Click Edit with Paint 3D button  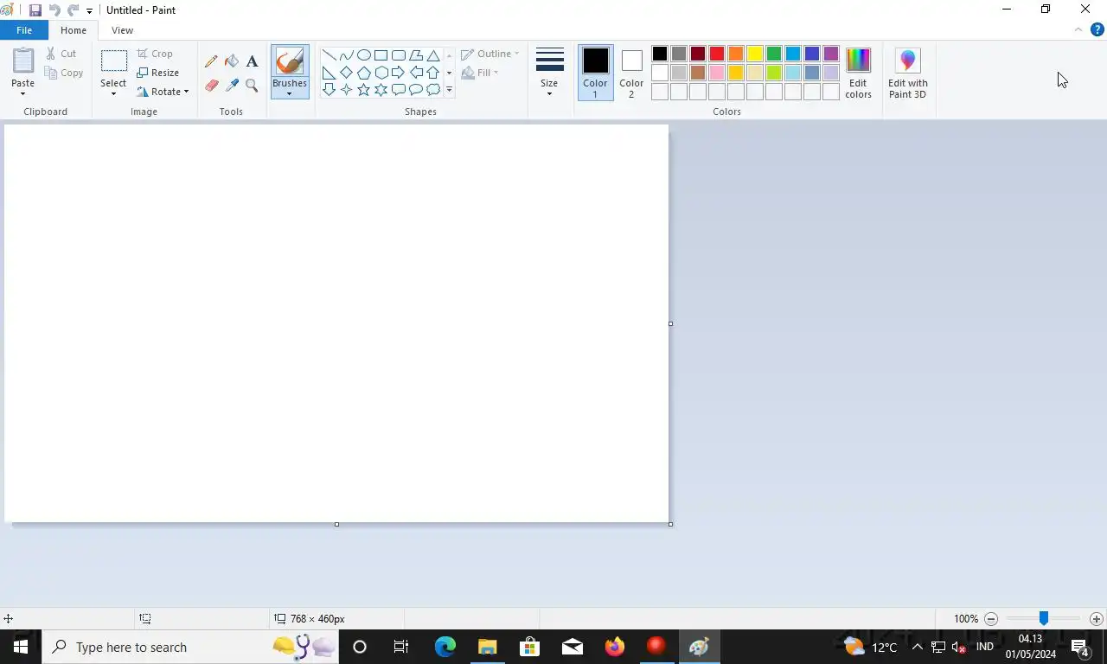[x=907, y=73]
